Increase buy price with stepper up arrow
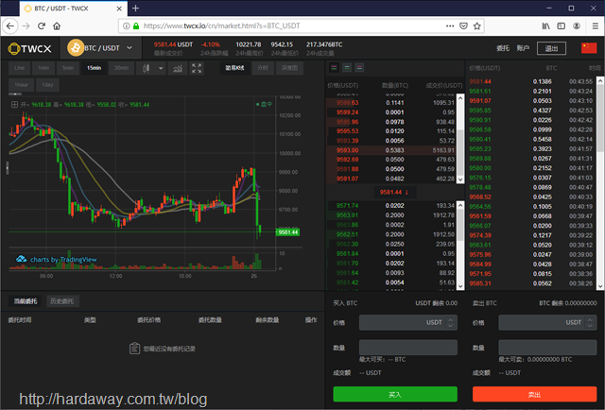Screen dimensions: 605x410 pos(450,319)
